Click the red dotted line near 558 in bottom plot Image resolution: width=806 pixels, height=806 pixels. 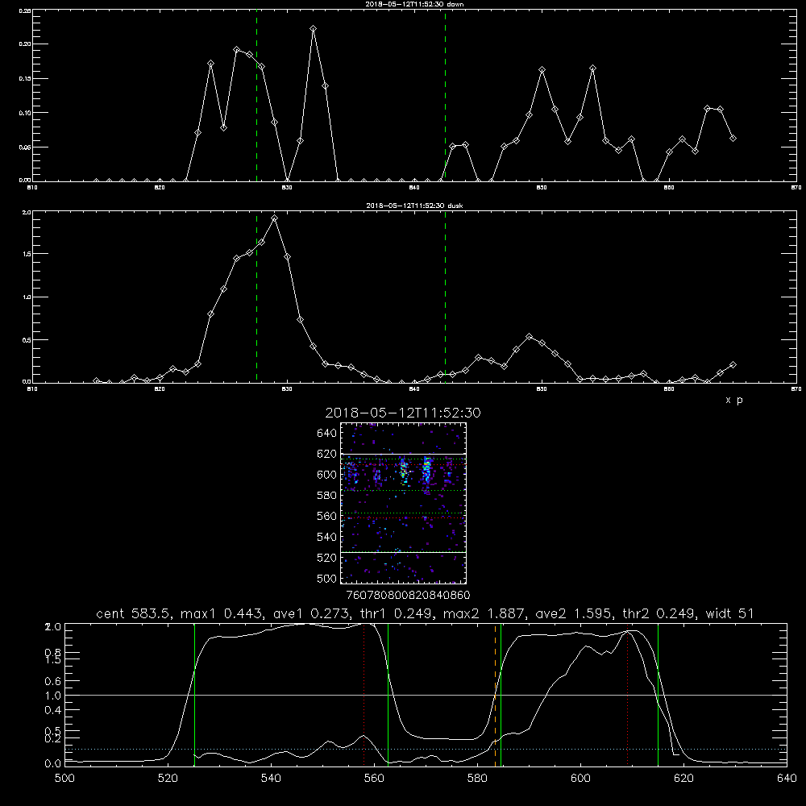[364, 695]
